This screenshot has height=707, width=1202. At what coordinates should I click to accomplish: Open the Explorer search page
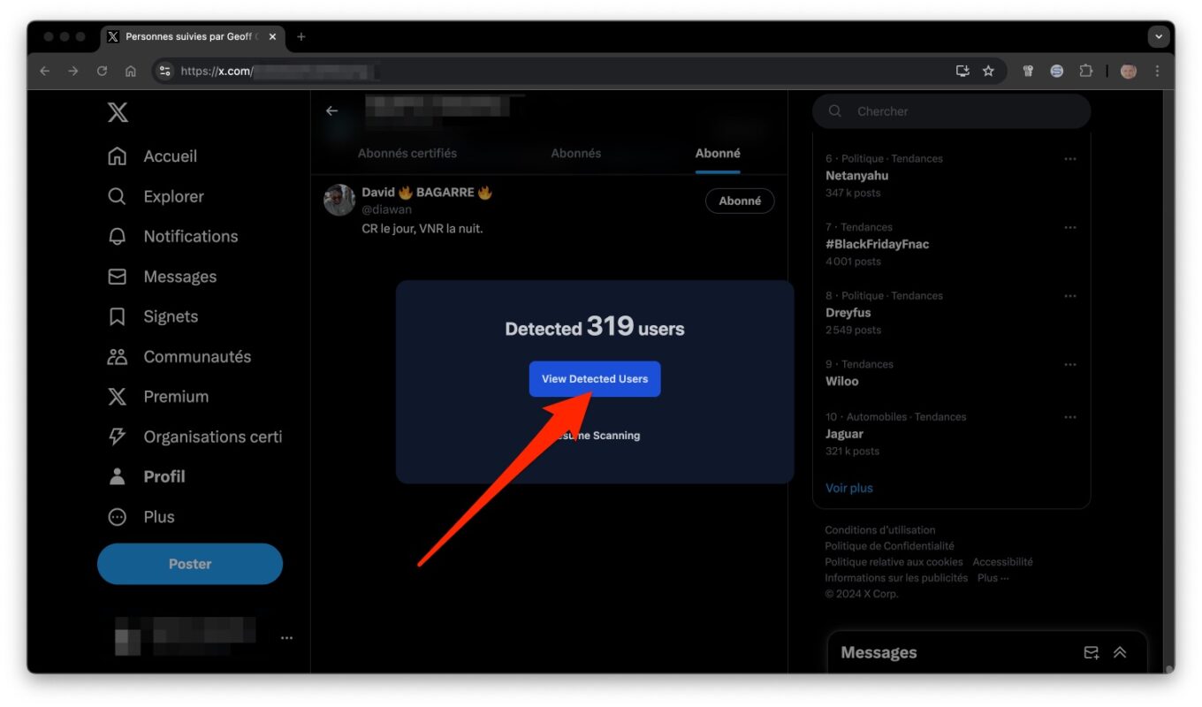(x=156, y=196)
